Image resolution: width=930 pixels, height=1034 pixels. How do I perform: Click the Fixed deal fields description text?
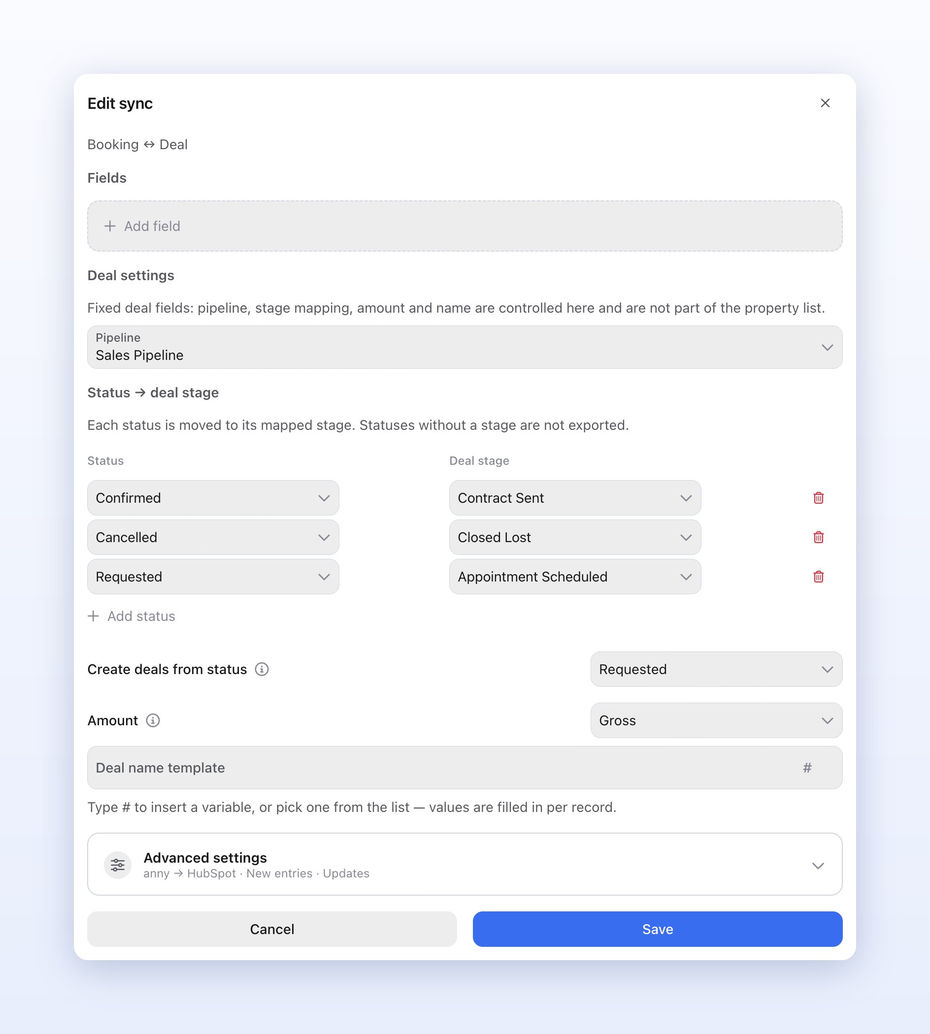pyautogui.click(x=456, y=308)
